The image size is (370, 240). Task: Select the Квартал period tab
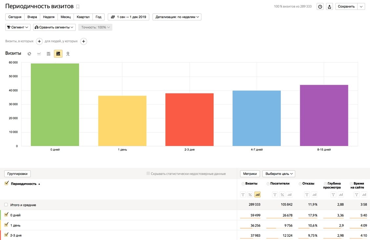click(x=83, y=17)
